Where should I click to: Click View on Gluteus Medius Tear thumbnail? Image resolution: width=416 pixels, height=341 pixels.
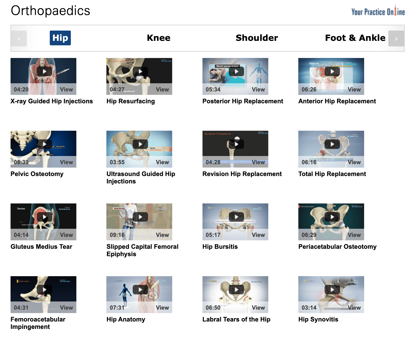pos(66,235)
